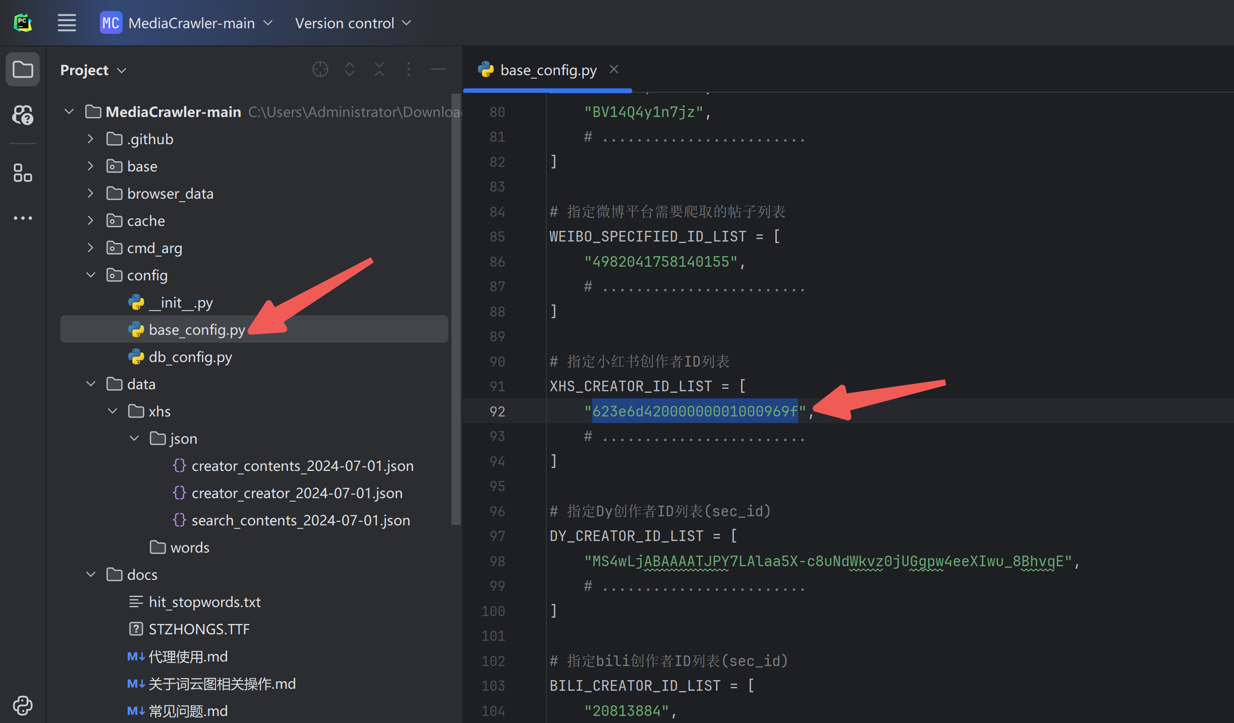
Task: Open the Python Console icon at sidebar bottom
Action: 23,705
